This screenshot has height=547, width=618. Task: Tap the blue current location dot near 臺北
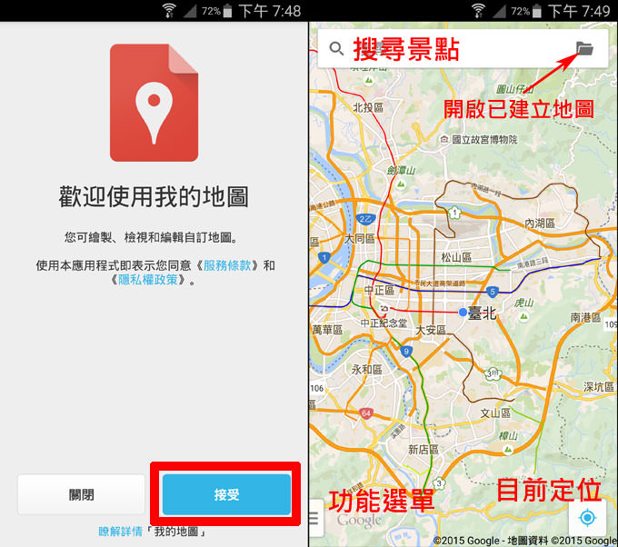coord(463,313)
